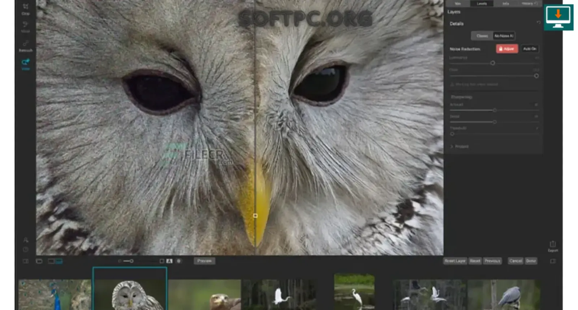Click the circular icon below the person icon
The width and height of the screenshot is (578, 310).
(26, 250)
